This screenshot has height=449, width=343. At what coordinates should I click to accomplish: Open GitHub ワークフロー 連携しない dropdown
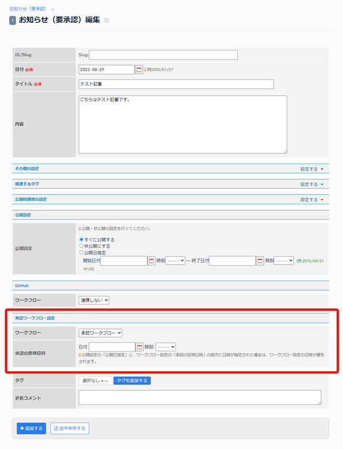94,300
